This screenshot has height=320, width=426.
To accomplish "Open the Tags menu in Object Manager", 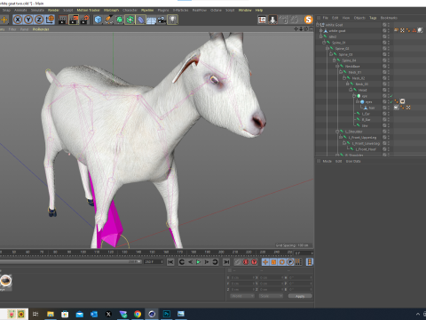I will point(373,18).
